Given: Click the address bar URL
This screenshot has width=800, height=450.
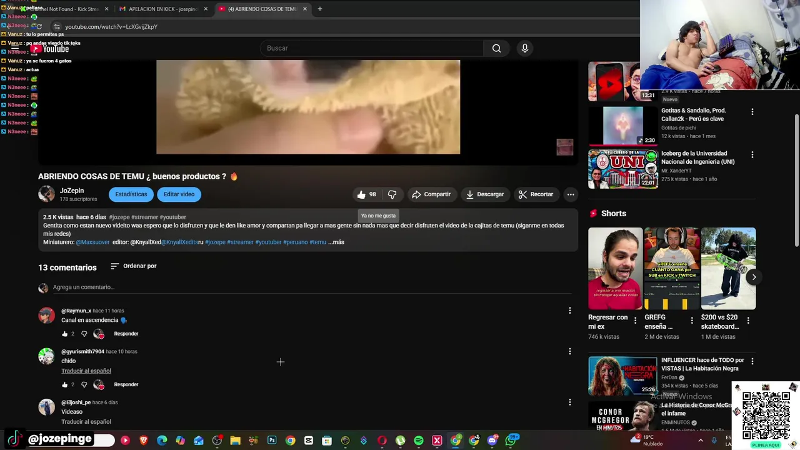Looking at the screenshot, I should pos(111,27).
